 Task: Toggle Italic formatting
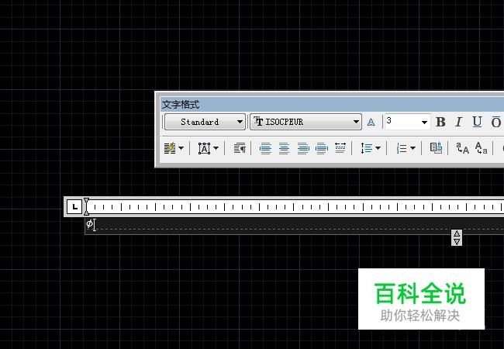click(459, 122)
